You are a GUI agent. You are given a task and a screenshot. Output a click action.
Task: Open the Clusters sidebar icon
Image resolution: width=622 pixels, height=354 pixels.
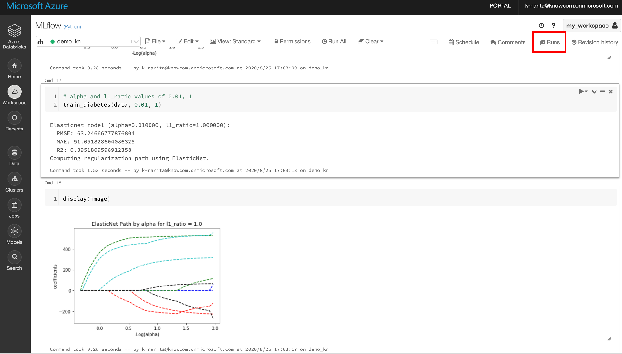(14, 179)
